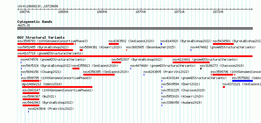
Task: Click the 4p15.31 band label
Action: (x=24, y=25)
